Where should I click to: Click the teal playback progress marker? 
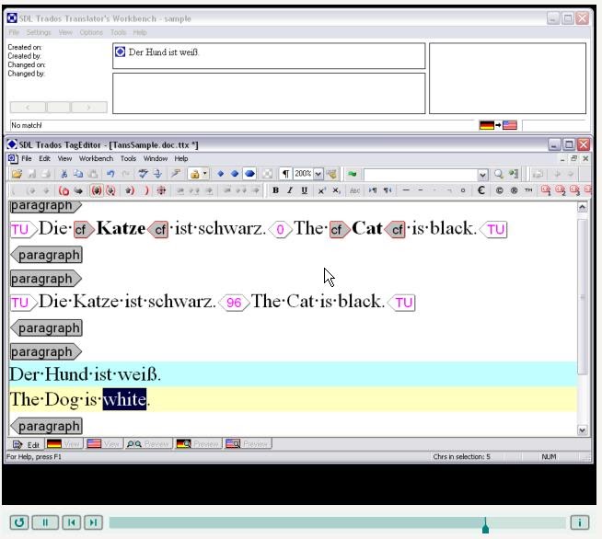click(x=485, y=525)
